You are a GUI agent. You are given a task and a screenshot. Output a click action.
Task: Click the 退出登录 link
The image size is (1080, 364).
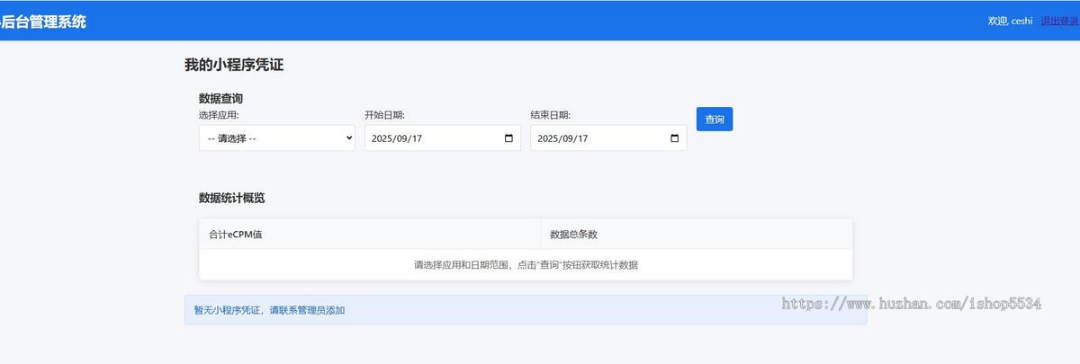coord(1060,21)
